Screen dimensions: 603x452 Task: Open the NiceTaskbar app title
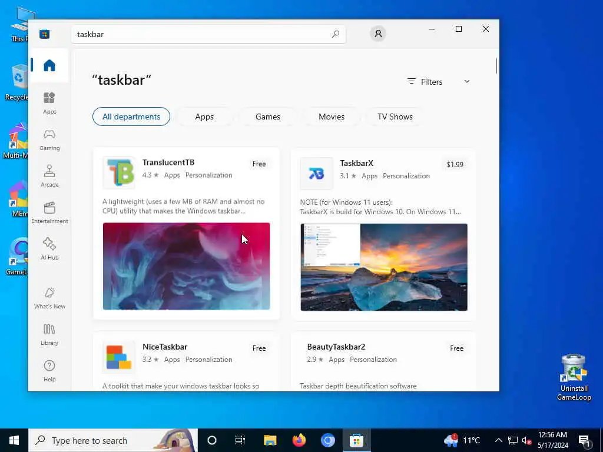point(165,347)
